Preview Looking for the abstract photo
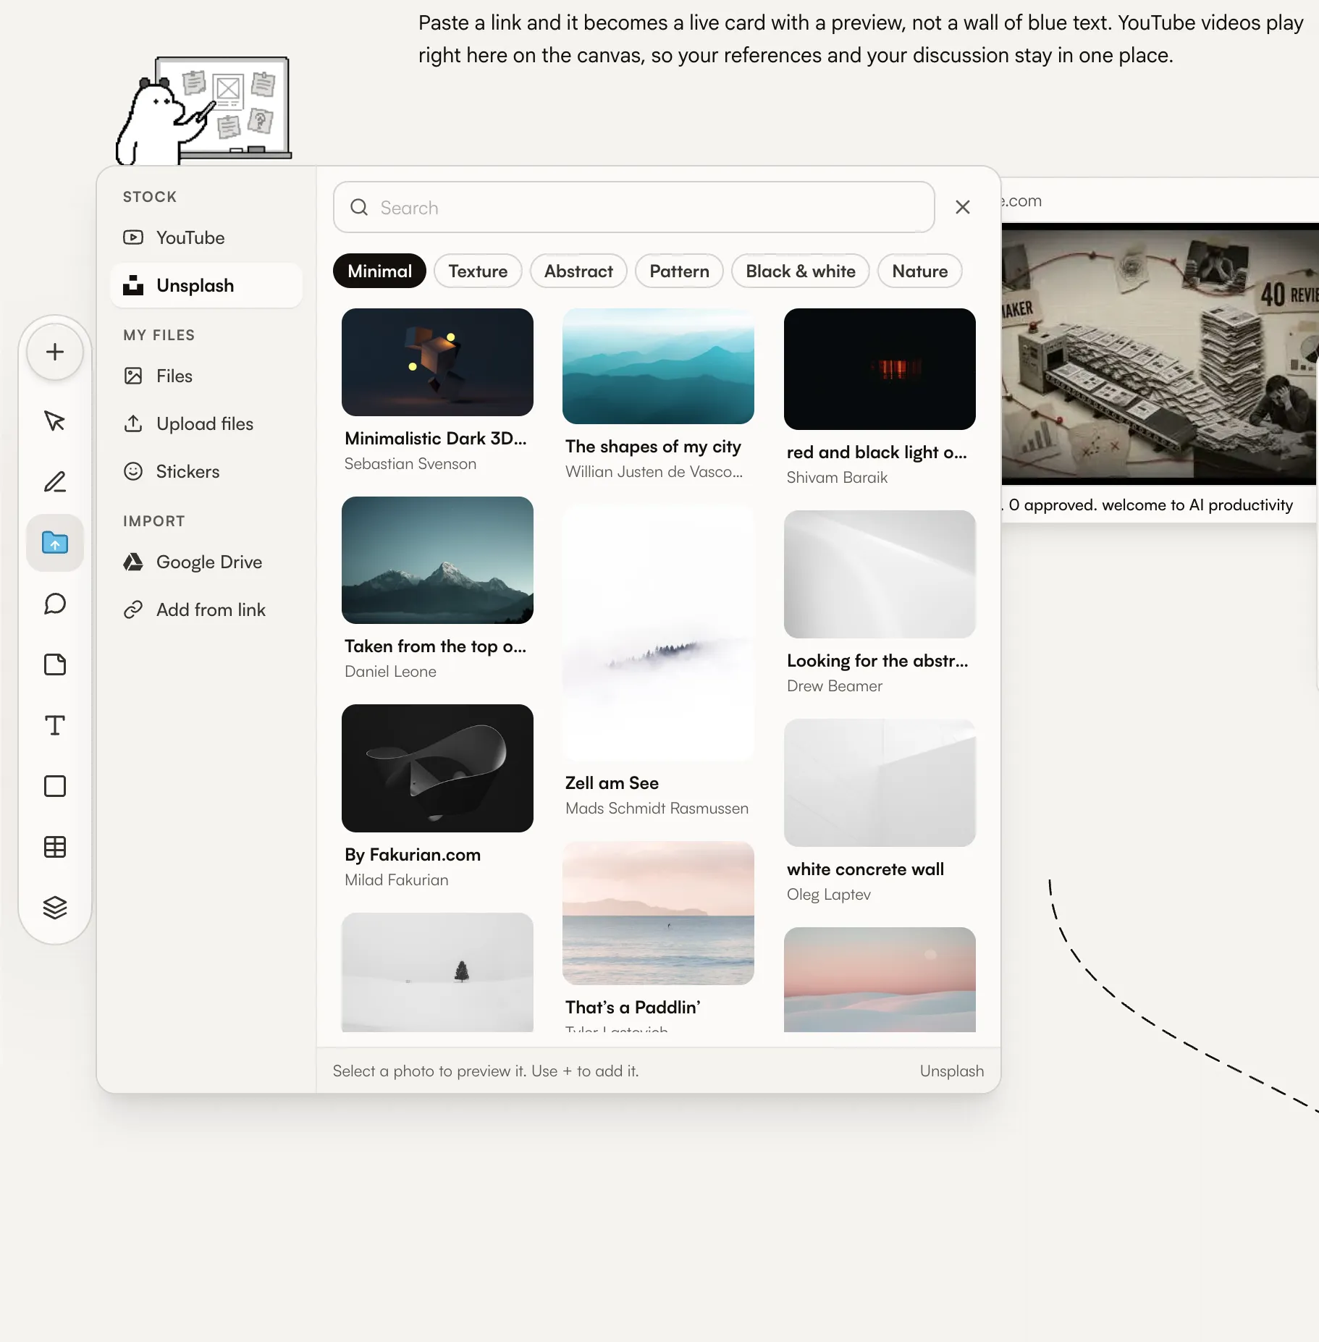This screenshot has width=1319, height=1342. click(x=880, y=575)
